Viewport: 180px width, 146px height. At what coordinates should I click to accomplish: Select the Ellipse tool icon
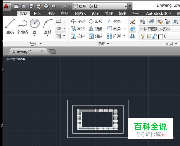59,28
